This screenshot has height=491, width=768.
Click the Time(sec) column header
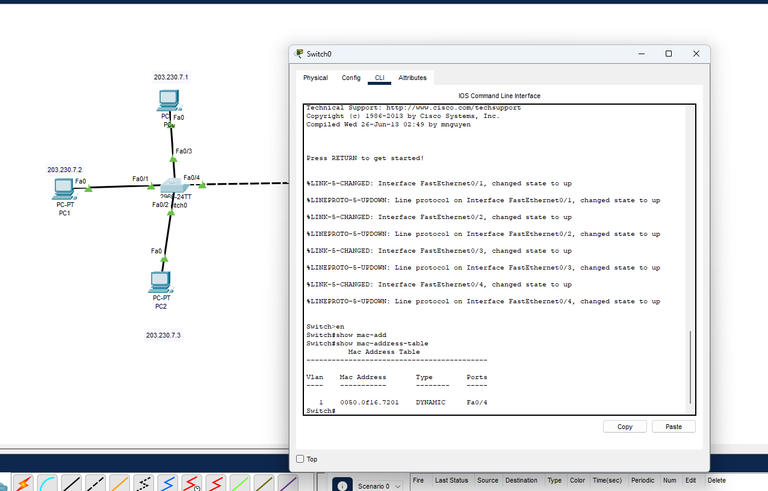607,480
